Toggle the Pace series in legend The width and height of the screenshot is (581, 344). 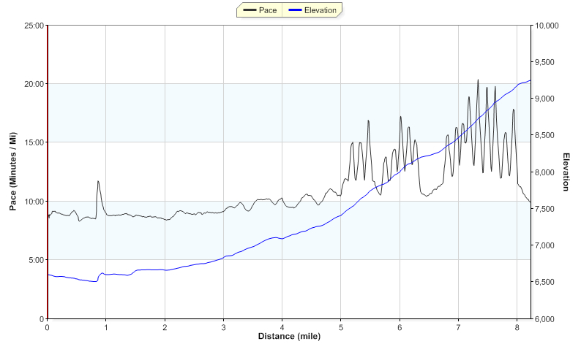point(260,10)
